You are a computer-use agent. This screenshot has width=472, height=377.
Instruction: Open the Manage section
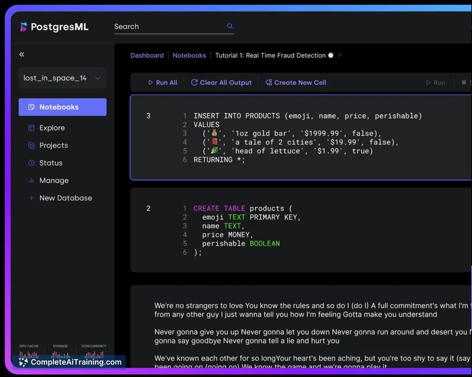(54, 181)
